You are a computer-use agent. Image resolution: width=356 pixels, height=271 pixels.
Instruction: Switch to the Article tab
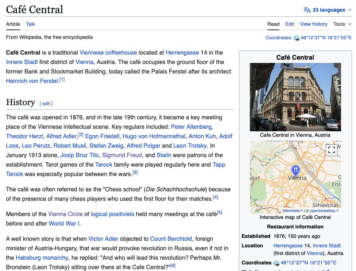tap(13, 24)
